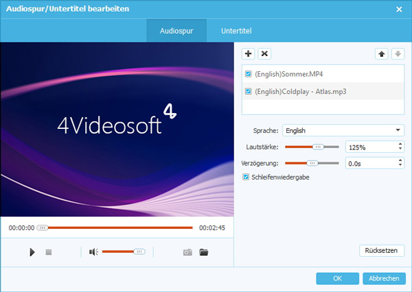This screenshot has height=292, width=412.
Task: Move track down with arrow icon
Action: tap(397, 53)
